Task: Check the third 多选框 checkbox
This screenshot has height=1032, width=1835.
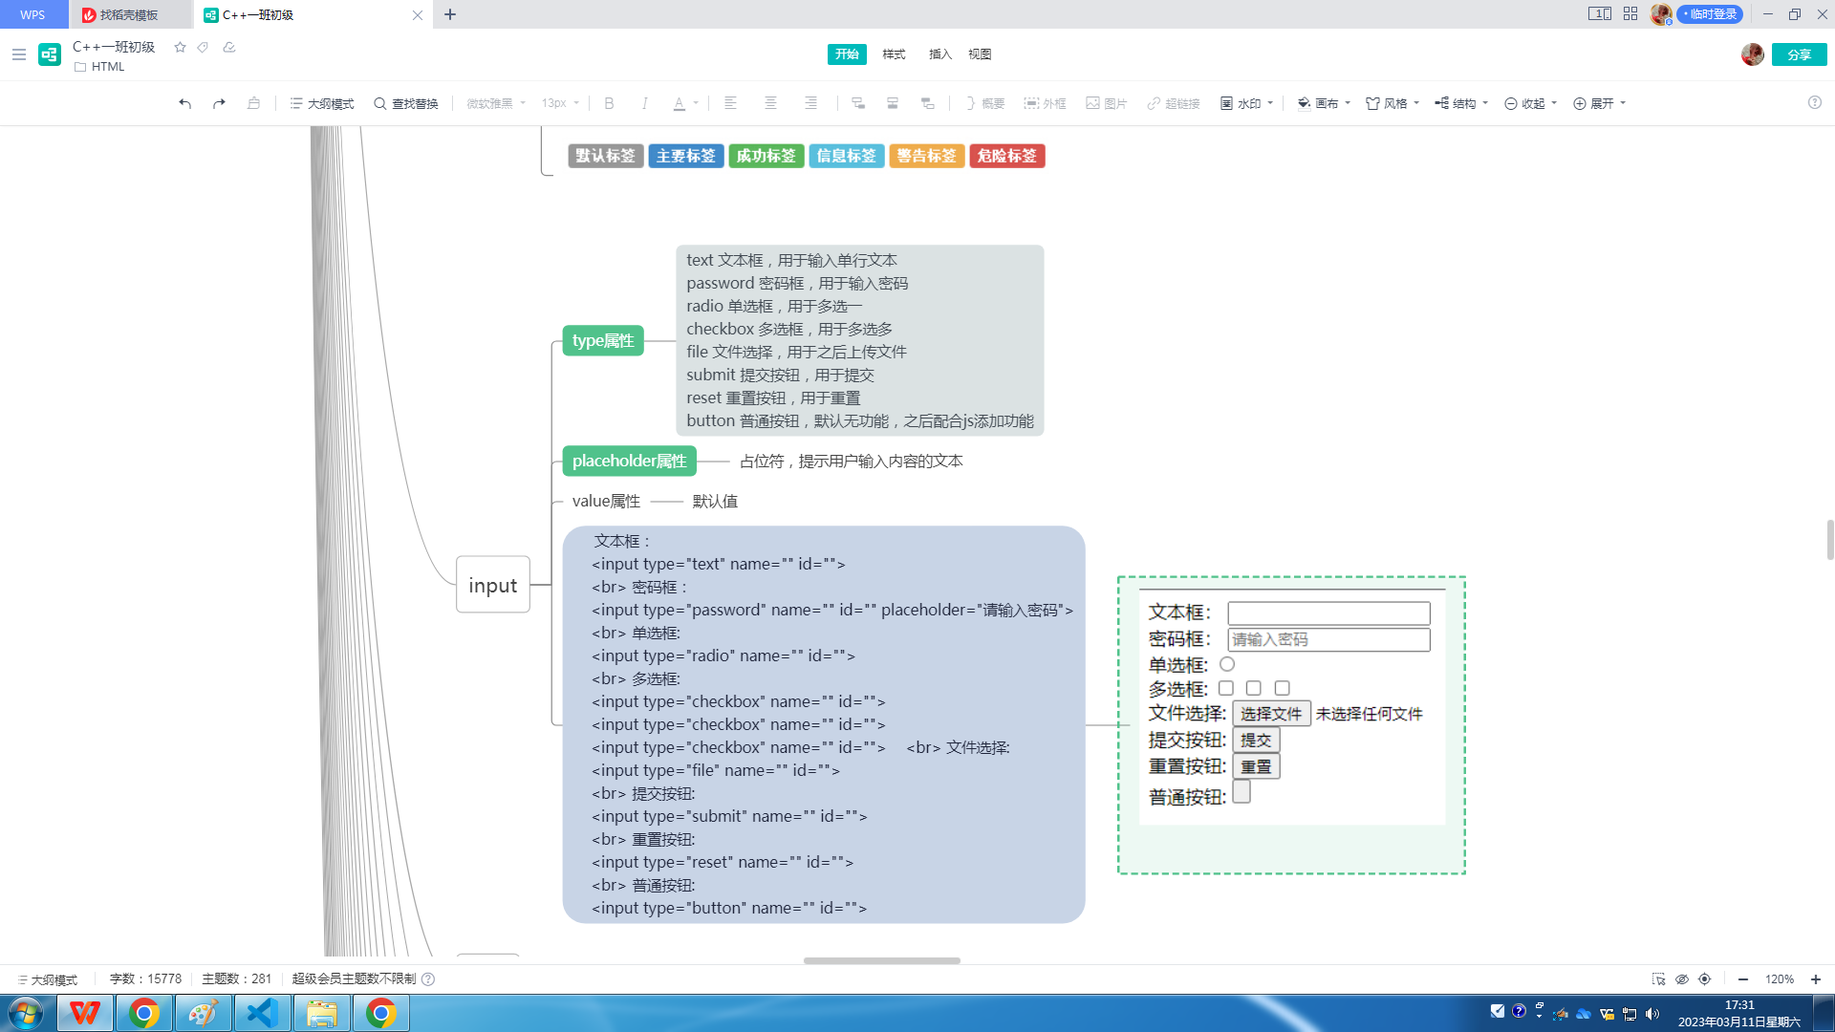Action: [1282, 688]
